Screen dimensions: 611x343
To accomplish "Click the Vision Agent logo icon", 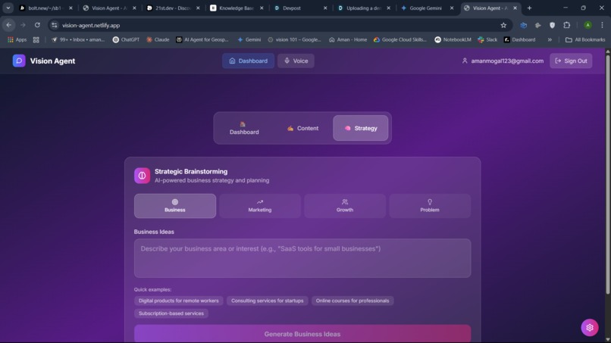I will coord(19,61).
